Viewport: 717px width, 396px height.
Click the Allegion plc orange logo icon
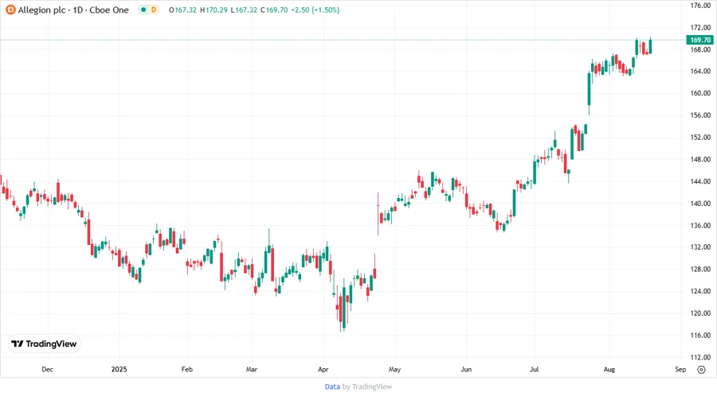point(10,10)
